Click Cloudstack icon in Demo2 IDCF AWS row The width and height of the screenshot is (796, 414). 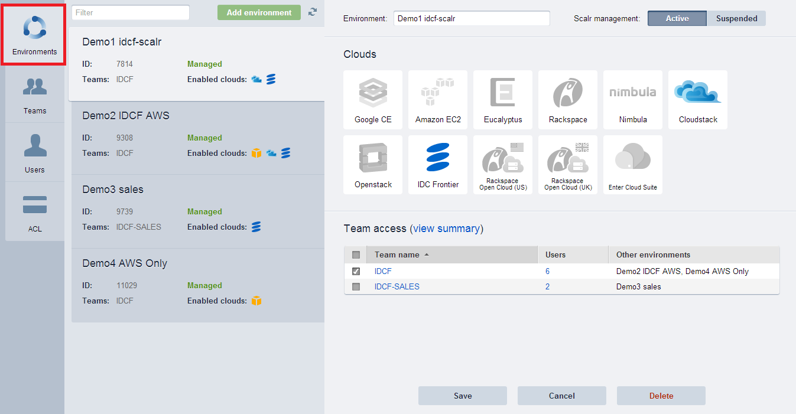[x=271, y=153]
